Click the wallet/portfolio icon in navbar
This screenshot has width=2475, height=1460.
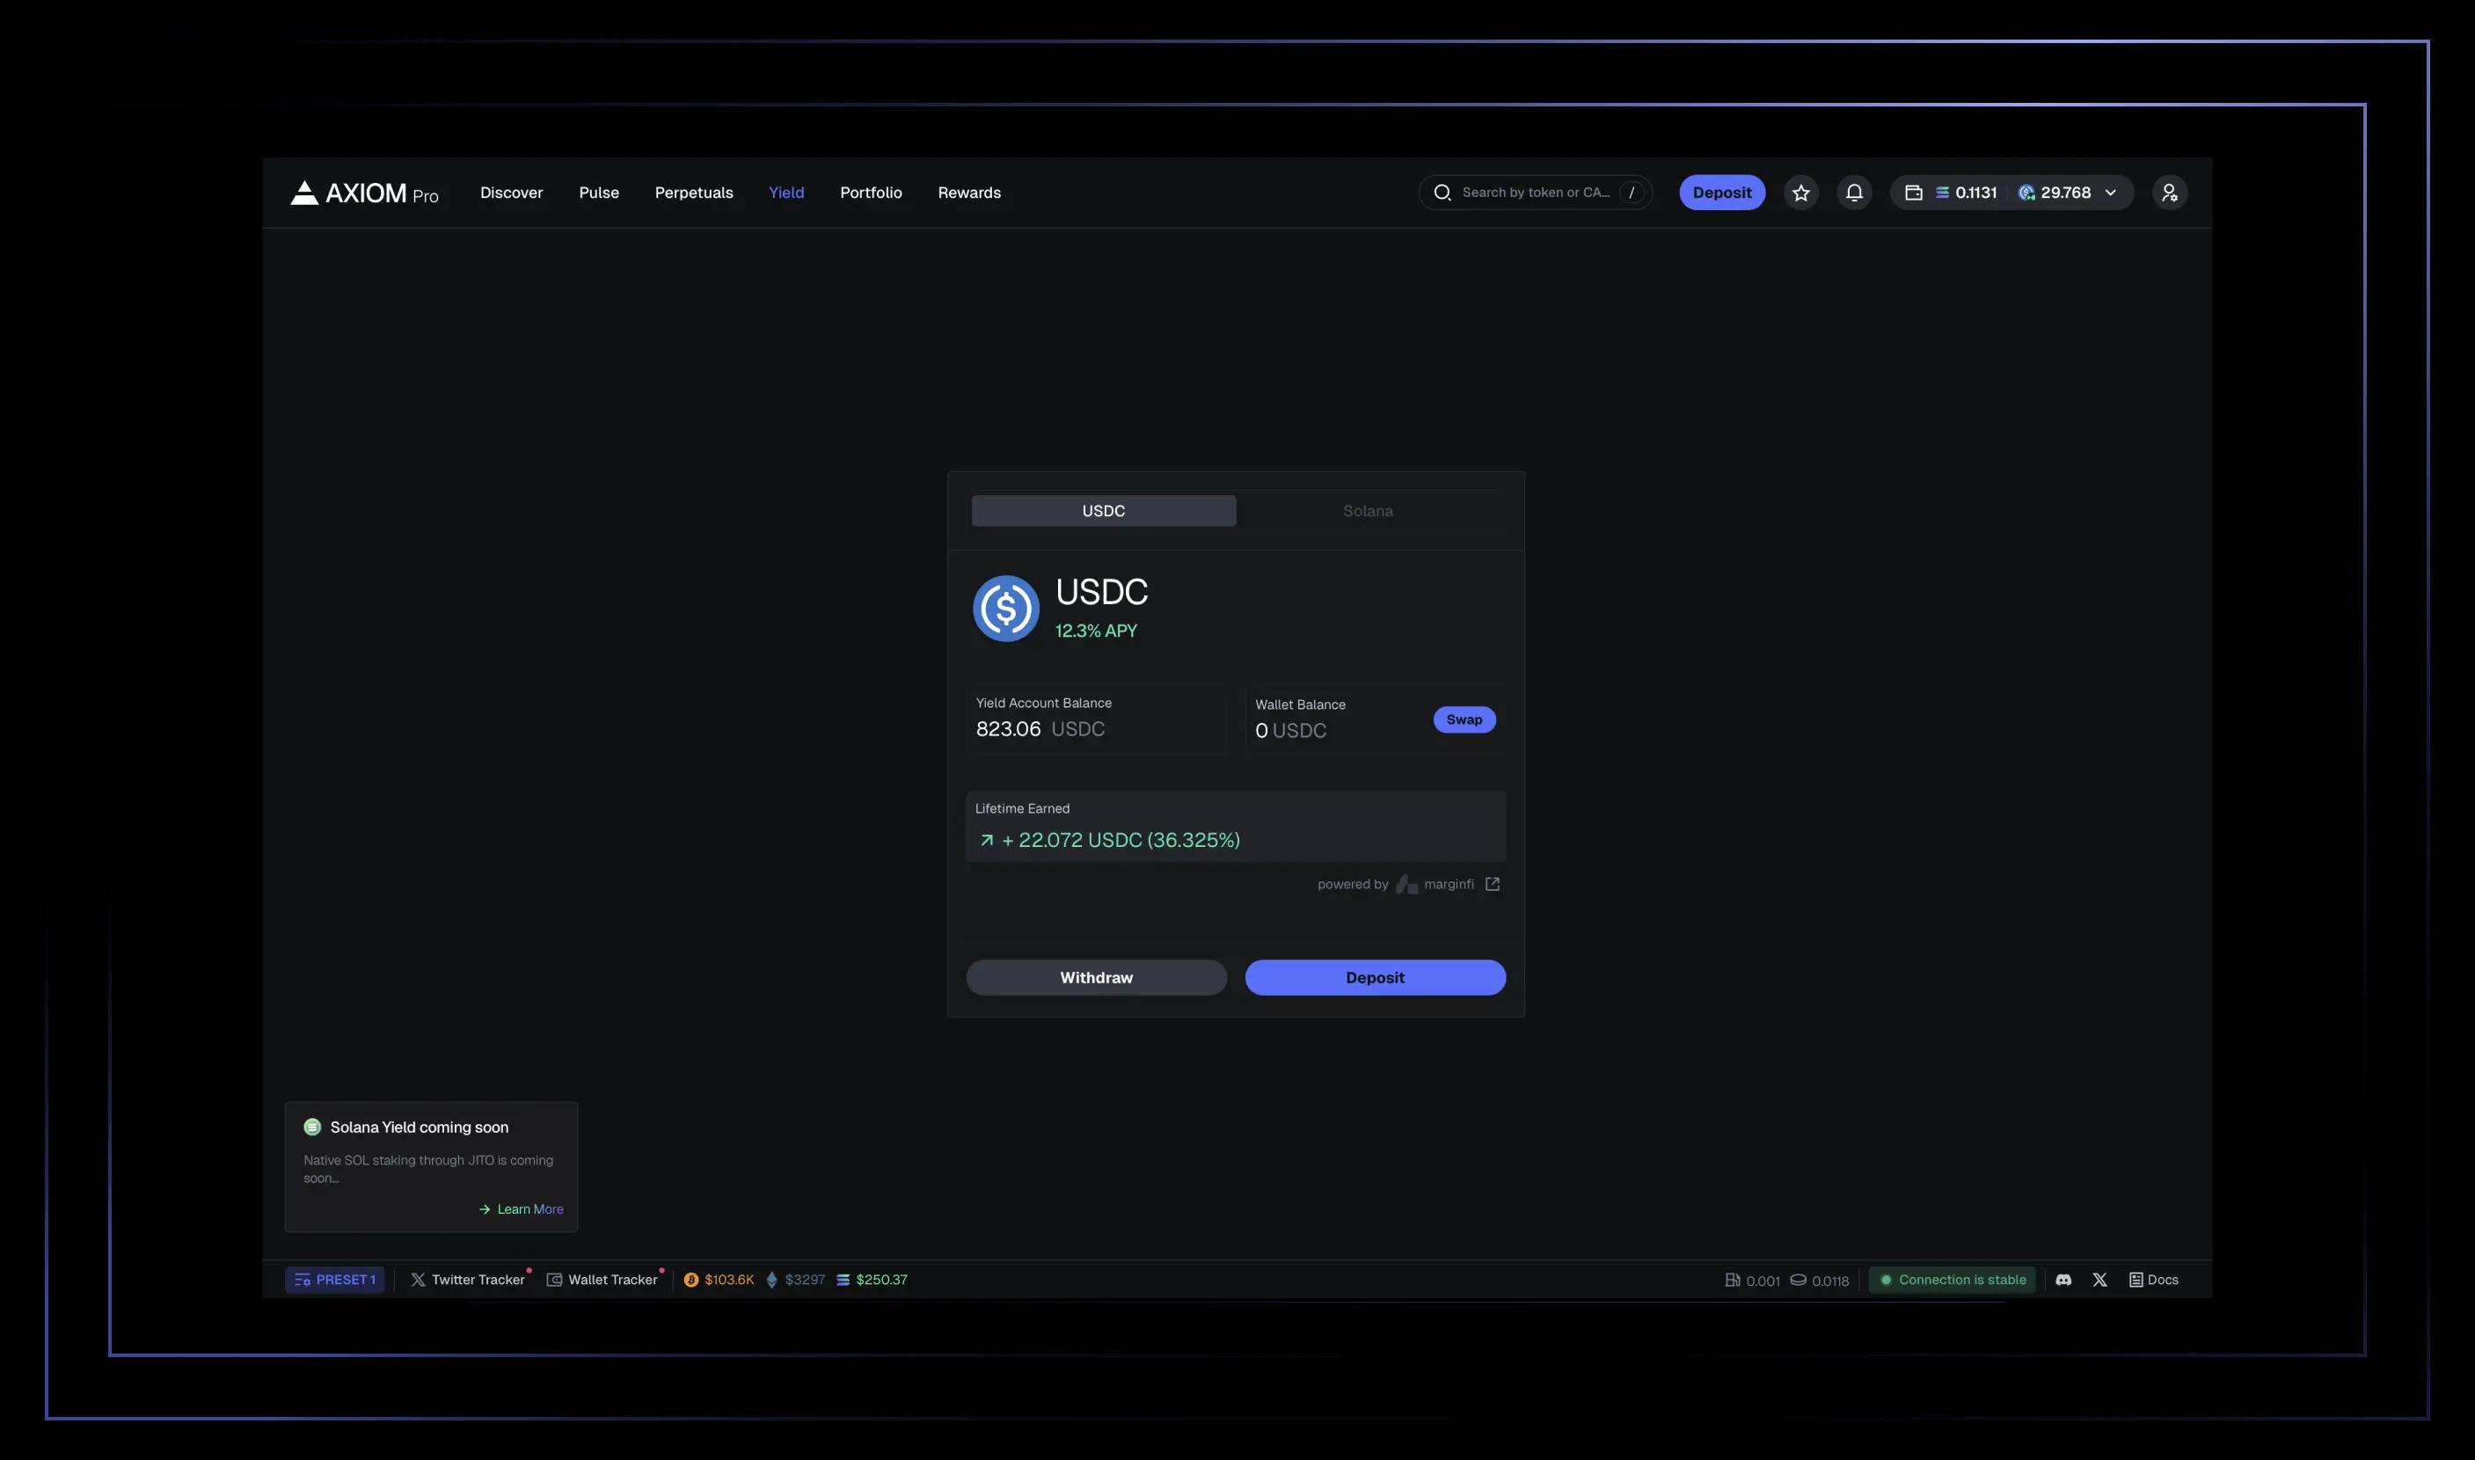tap(1912, 191)
